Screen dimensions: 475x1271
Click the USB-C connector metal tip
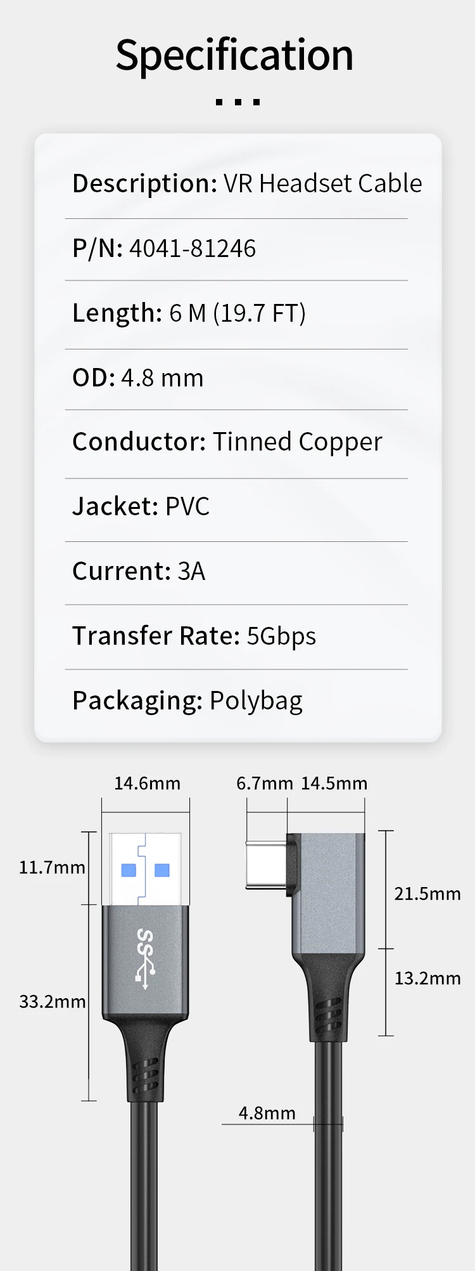coord(266,866)
